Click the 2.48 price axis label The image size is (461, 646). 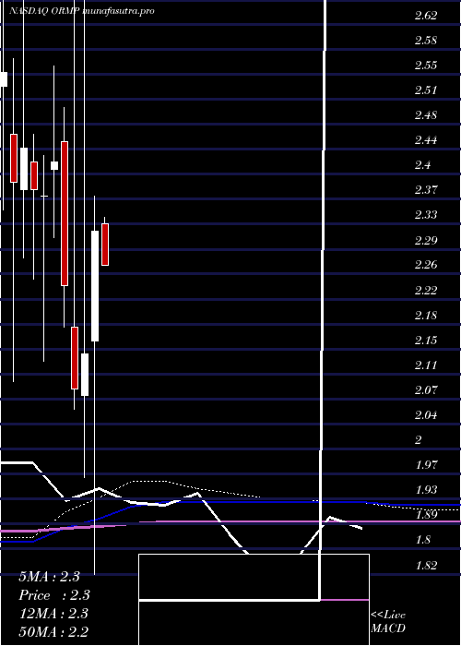coord(426,115)
